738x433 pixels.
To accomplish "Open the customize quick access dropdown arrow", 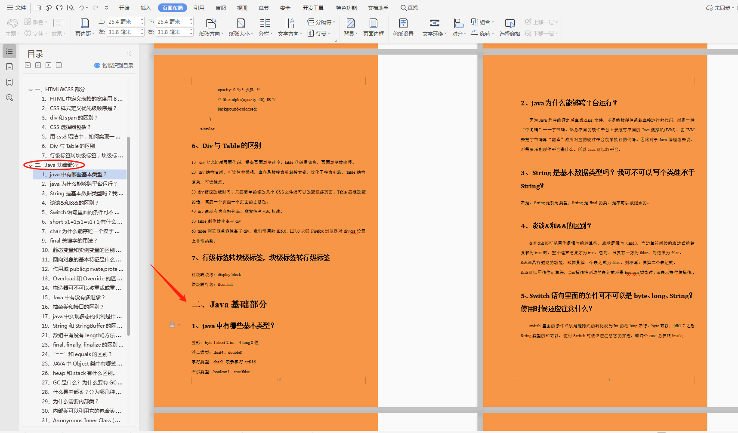I will point(107,8).
